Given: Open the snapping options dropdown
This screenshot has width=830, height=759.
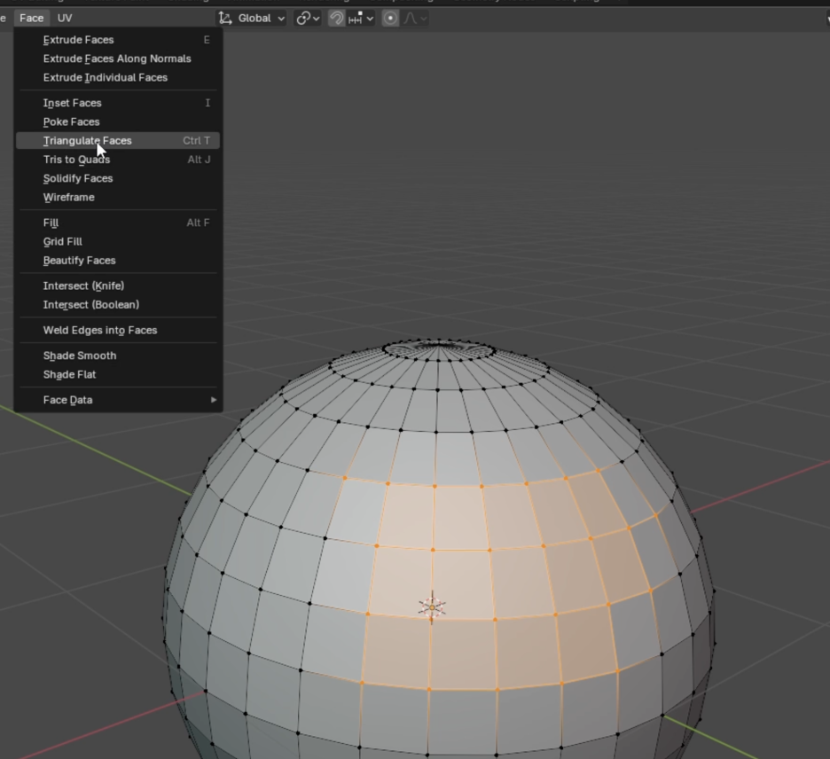Looking at the screenshot, I should pos(362,18).
